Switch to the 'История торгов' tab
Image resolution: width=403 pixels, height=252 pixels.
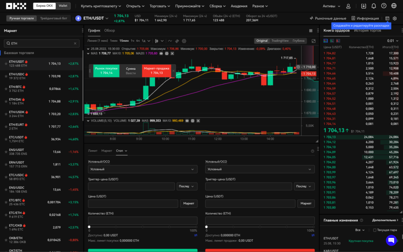pyautogui.click(x=367, y=30)
